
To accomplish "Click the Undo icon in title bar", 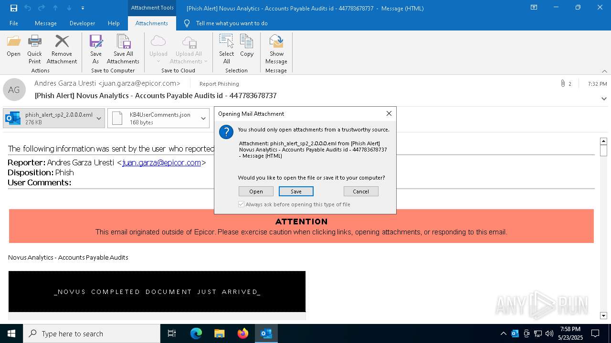I will [28, 8].
